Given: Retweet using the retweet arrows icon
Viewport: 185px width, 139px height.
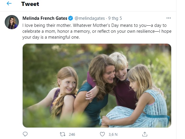Looking at the screenshot, I should (62, 134).
